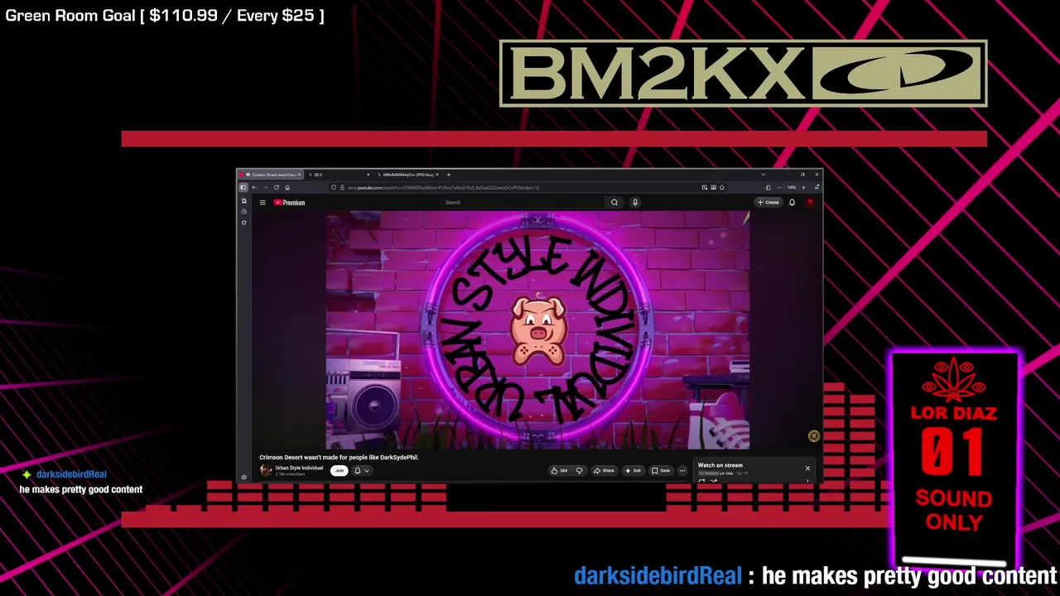Click the Join channel button

[x=339, y=471]
